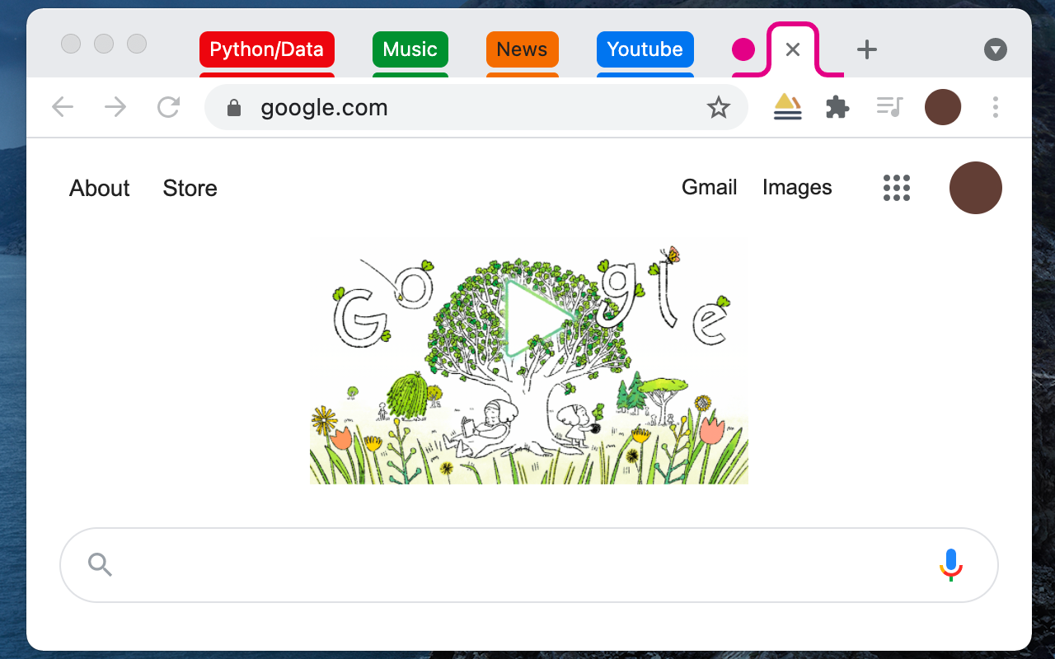1055x659 pixels.
Task: Click the magnifying glass search icon
Action: (x=100, y=565)
